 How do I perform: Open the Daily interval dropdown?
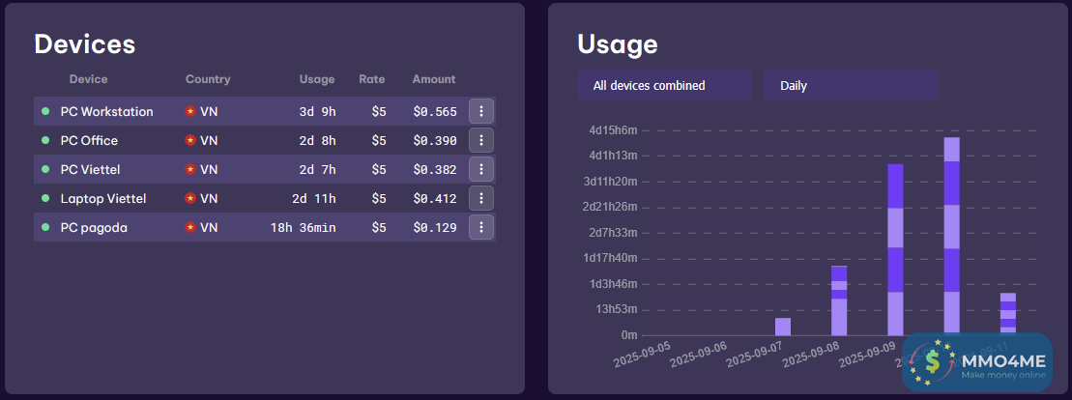851,85
